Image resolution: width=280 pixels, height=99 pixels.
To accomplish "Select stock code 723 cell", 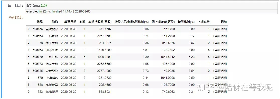I will [x=40, y=92].
